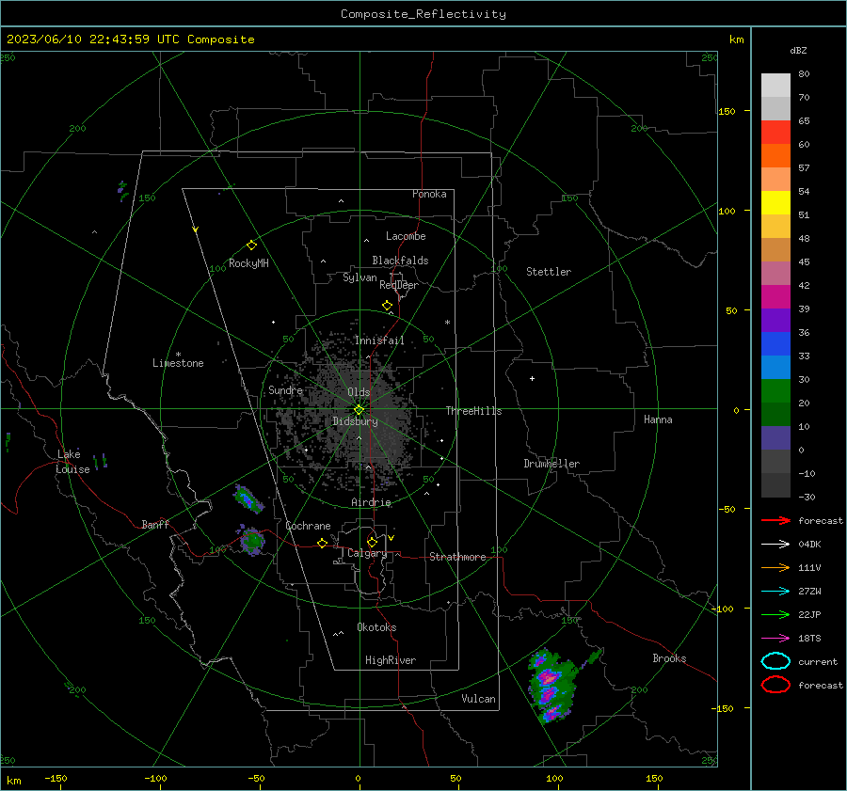
Task: Click the Olds label
Action: [359, 392]
